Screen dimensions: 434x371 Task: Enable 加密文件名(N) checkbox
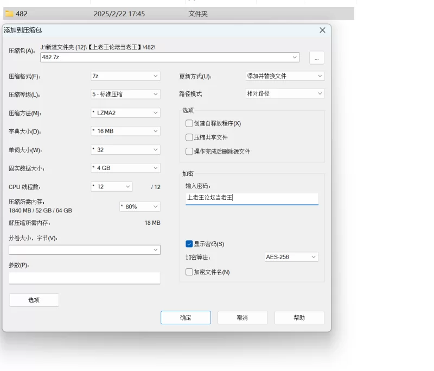(189, 272)
